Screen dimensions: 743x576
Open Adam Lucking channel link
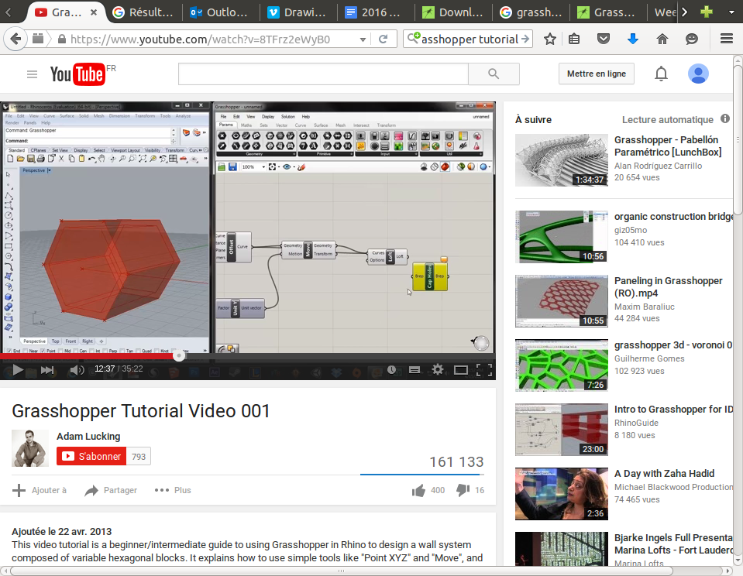pyautogui.click(x=88, y=437)
